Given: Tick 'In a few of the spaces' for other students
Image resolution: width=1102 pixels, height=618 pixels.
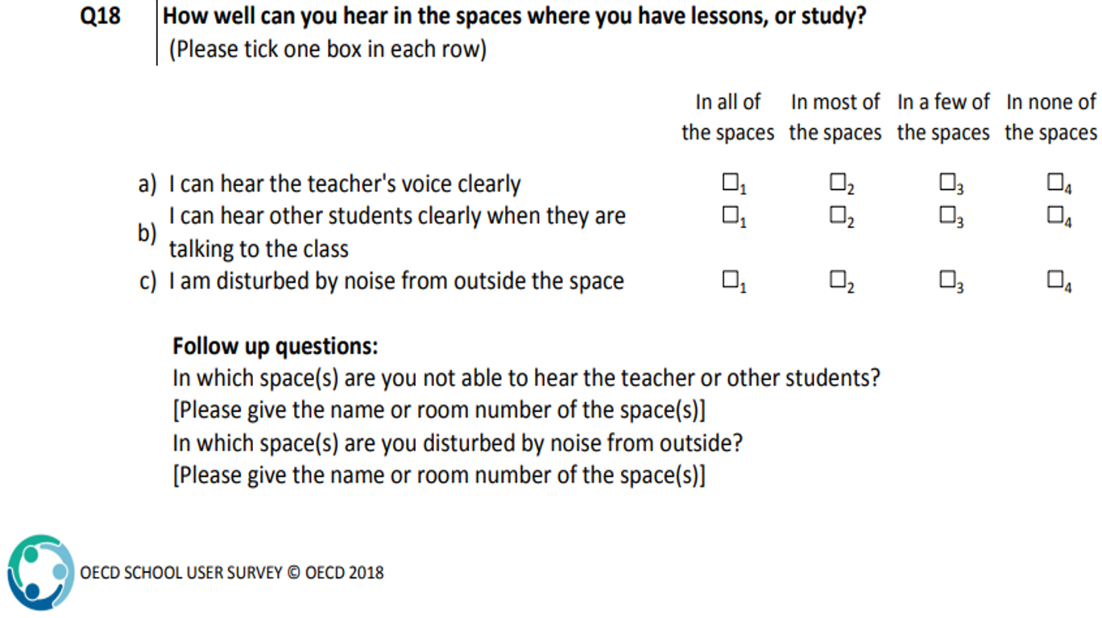Looking at the screenshot, I should tap(947, 214).
